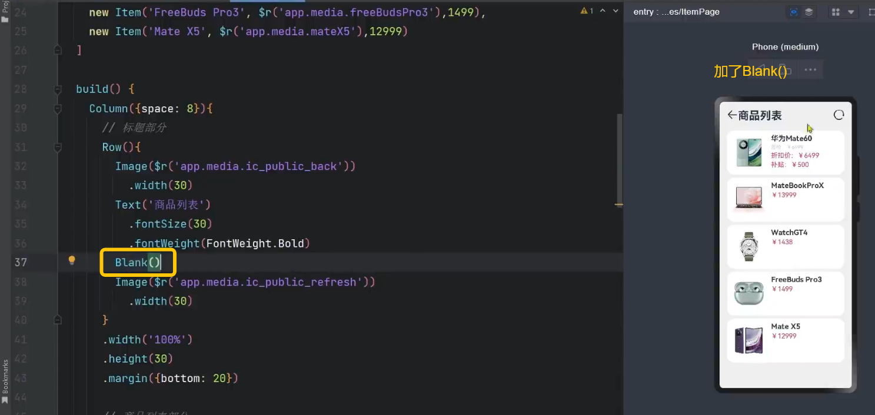Click the FreeBuds Pro3 name in preview

click(x=796, y=279)
